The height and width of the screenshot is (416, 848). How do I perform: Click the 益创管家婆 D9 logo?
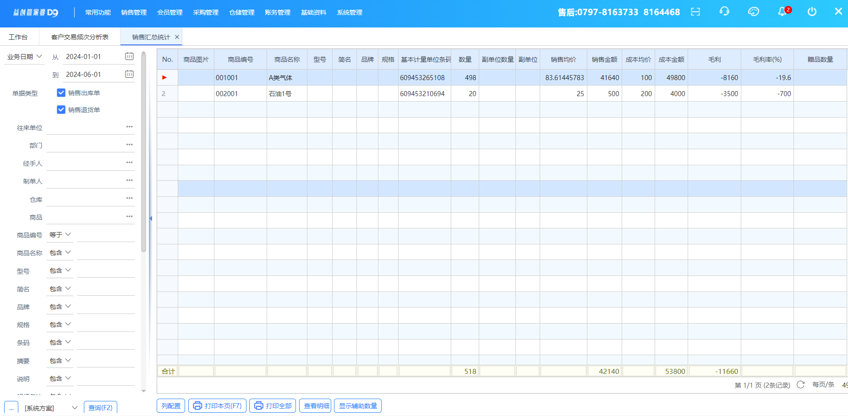point(36,12)
